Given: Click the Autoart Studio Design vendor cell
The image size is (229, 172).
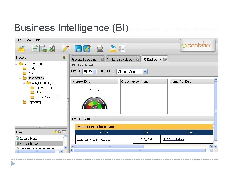Looking at the screenshot, I should [x=104, y=140].
